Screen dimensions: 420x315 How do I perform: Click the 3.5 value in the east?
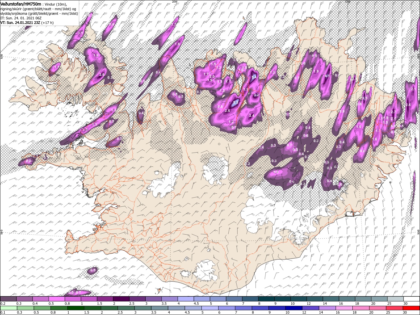[x=364, y=98]
